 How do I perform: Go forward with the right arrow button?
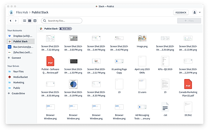(16, 21)
